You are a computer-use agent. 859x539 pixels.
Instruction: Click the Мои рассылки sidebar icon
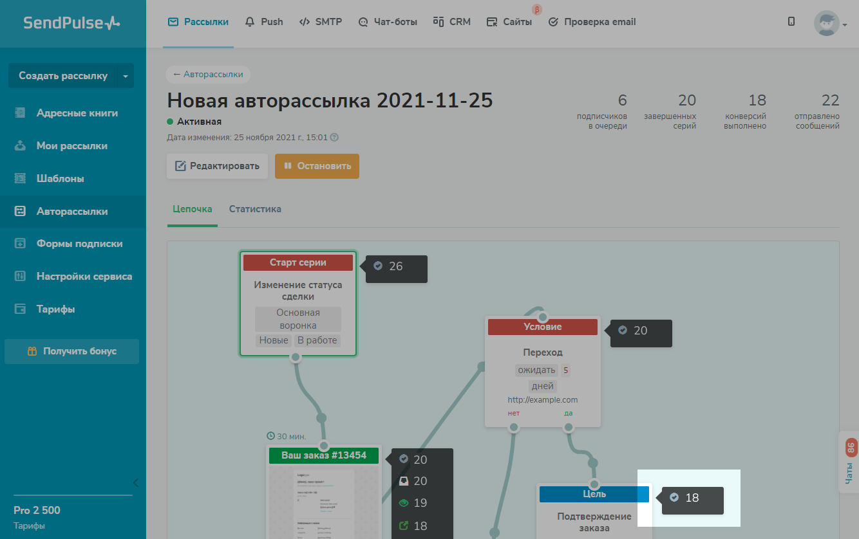click(x=20, y=146)
